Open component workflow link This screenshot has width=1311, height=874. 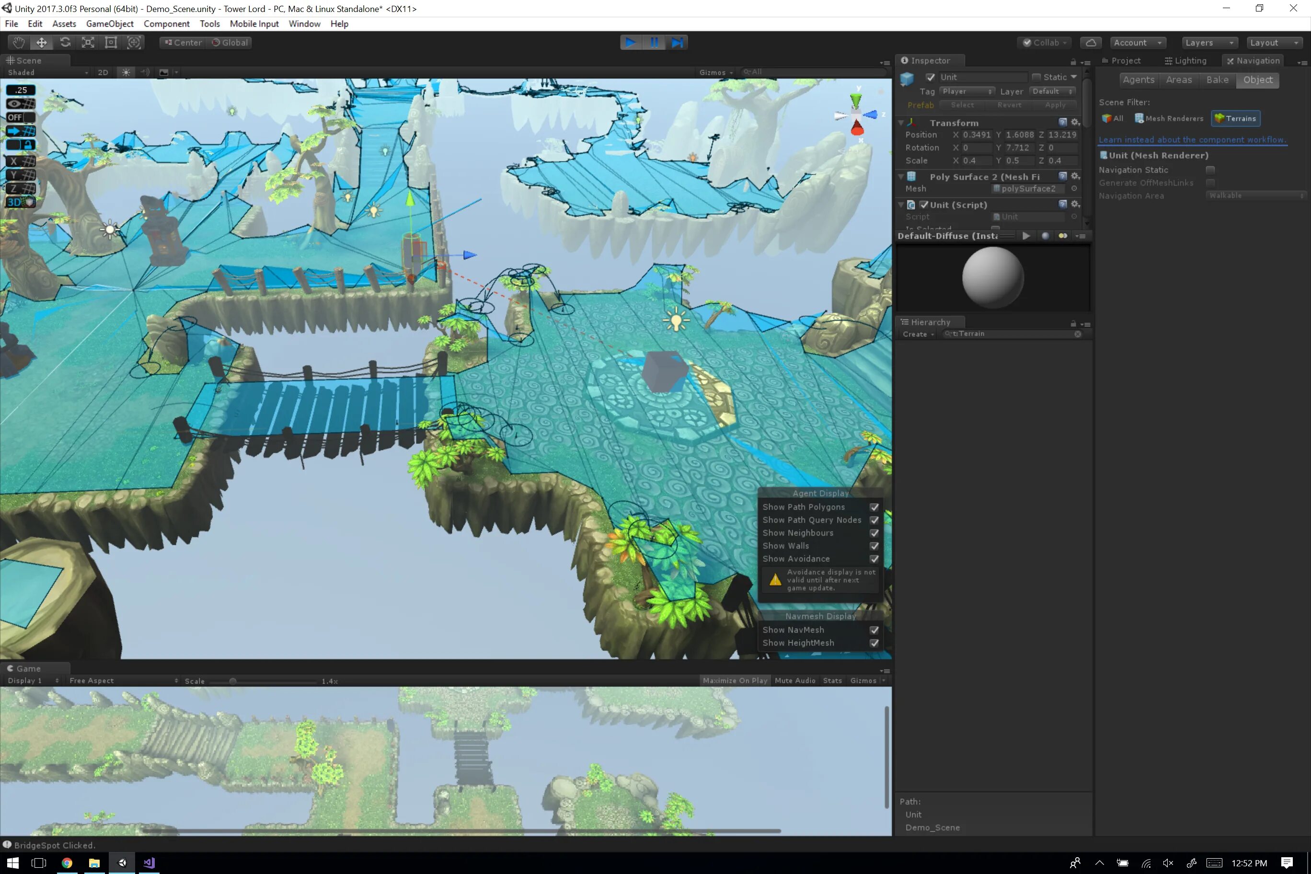click(x=1192, y=140)
